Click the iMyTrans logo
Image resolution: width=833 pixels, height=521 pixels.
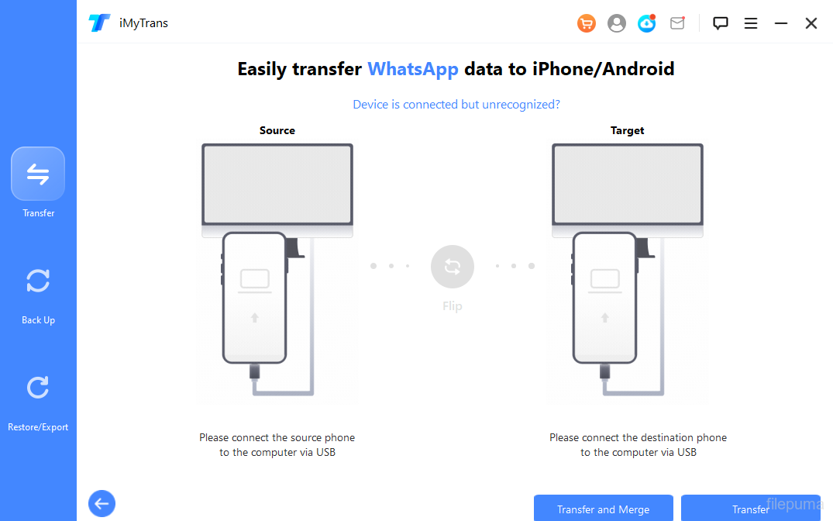[99, 23]
